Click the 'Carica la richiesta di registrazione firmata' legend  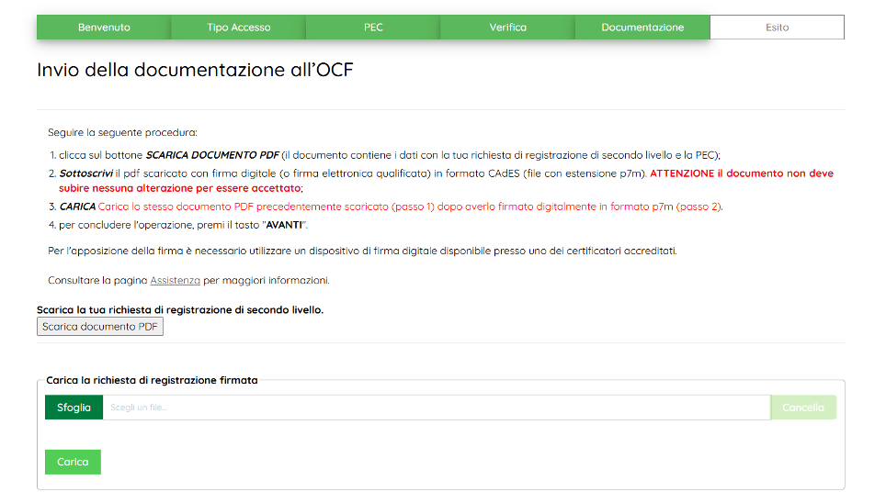click(152, 379)
